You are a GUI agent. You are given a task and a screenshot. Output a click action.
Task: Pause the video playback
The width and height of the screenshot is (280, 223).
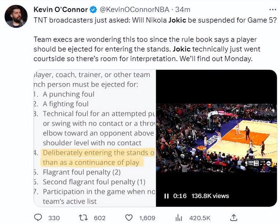tap(166, 196)
